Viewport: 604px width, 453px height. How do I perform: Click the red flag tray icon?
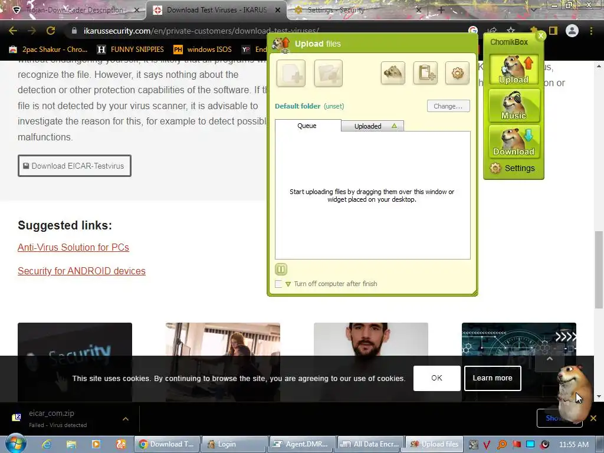coord(516,445)
